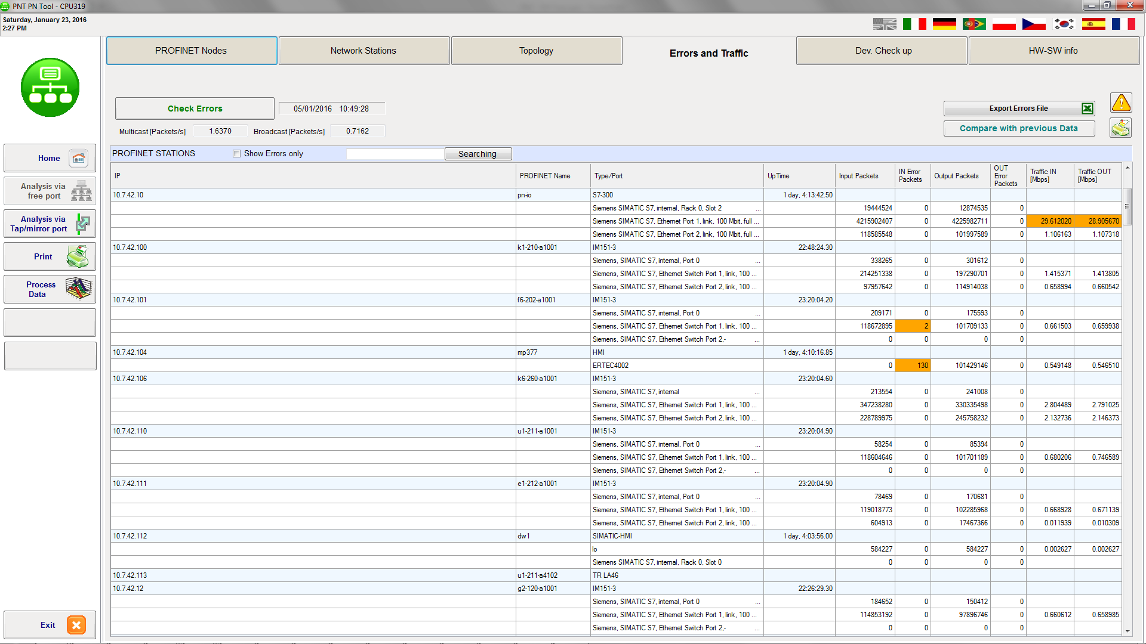Viewport: 1146px width, 644px height.
Task: Click the Home icon in sidebar
Action: pyautogui.click(x=79, y=158)
